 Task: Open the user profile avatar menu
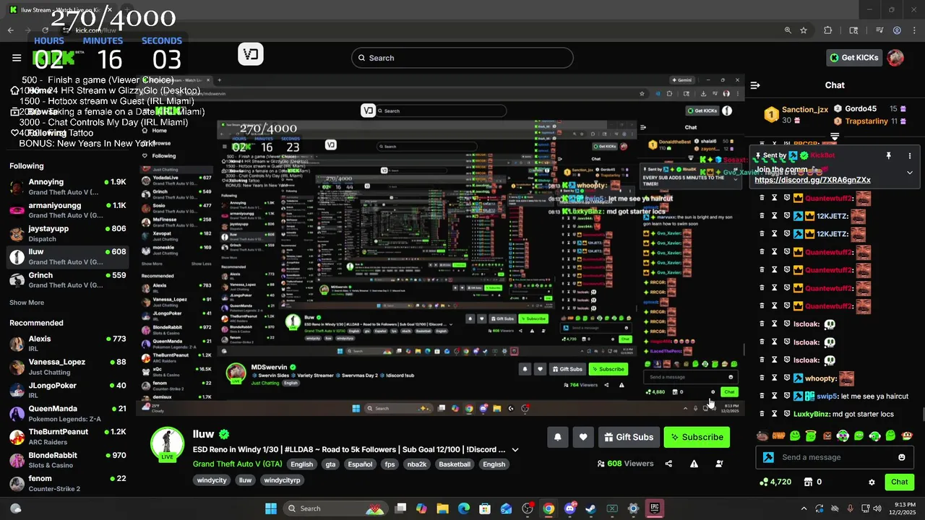(x=895, y=58)
